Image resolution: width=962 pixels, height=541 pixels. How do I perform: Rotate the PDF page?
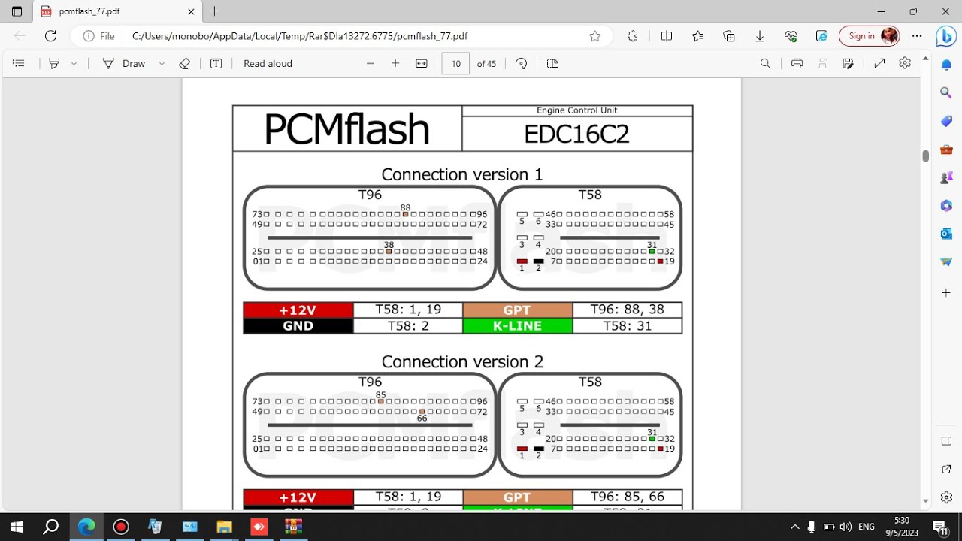[522, 64]
